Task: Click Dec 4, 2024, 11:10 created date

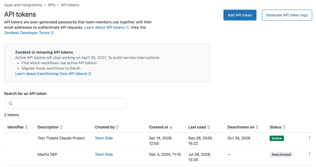Action: (x=165, y=154)
